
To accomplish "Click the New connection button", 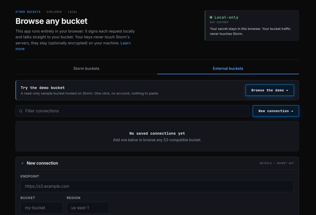I will pyautogui.click(x=276, y=111).
